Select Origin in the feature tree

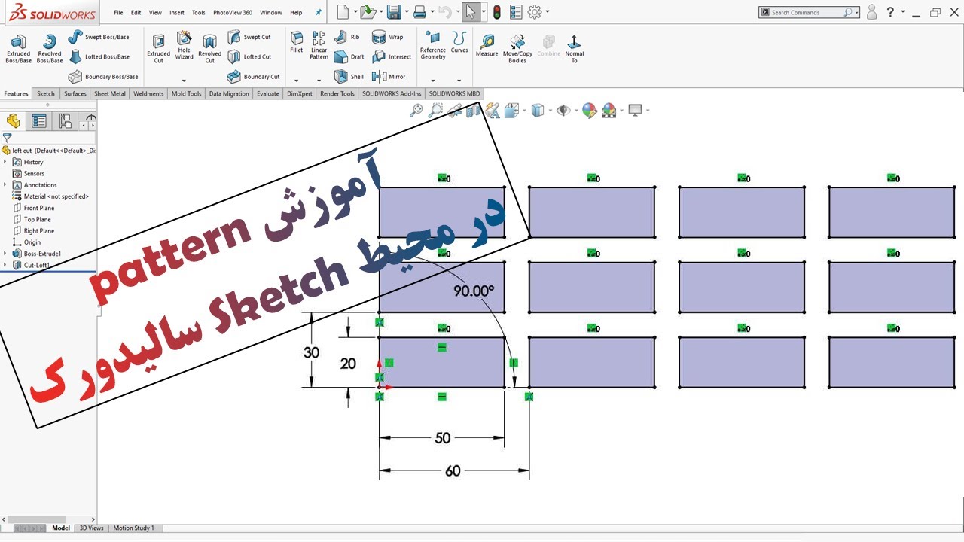[27, 242]
